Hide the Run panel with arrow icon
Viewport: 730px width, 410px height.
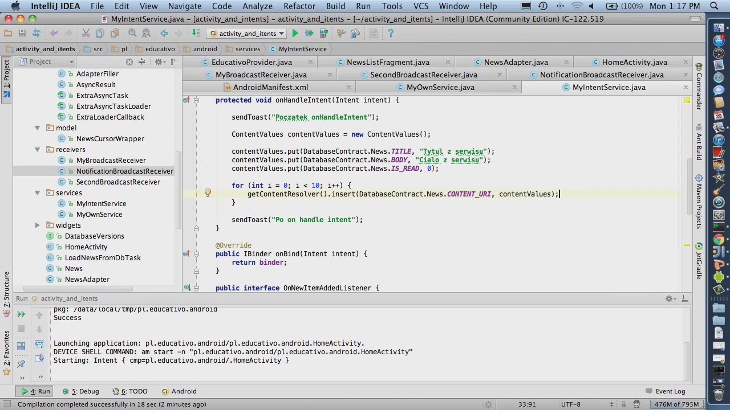coord(685,298)
